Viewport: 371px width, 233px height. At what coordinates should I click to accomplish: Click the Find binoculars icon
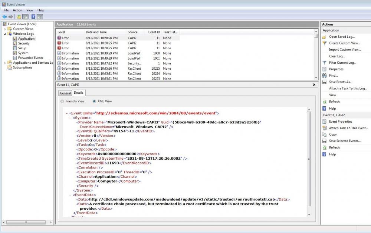coord(325,76)
